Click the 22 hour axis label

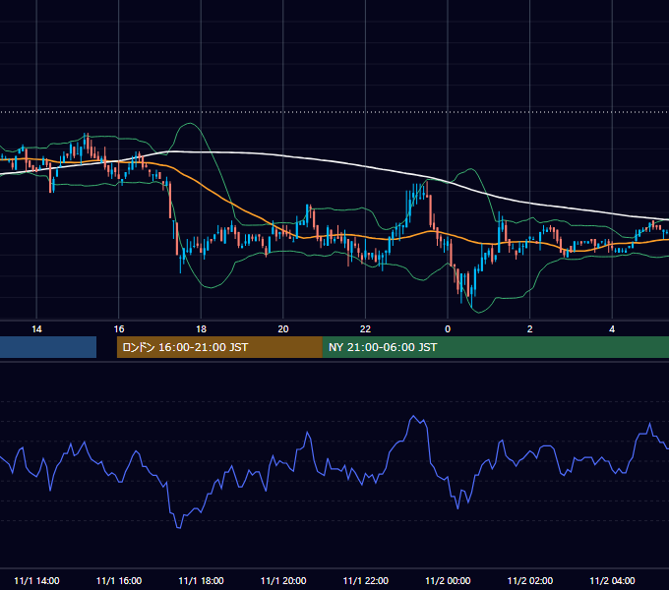[x=365, y=329]
